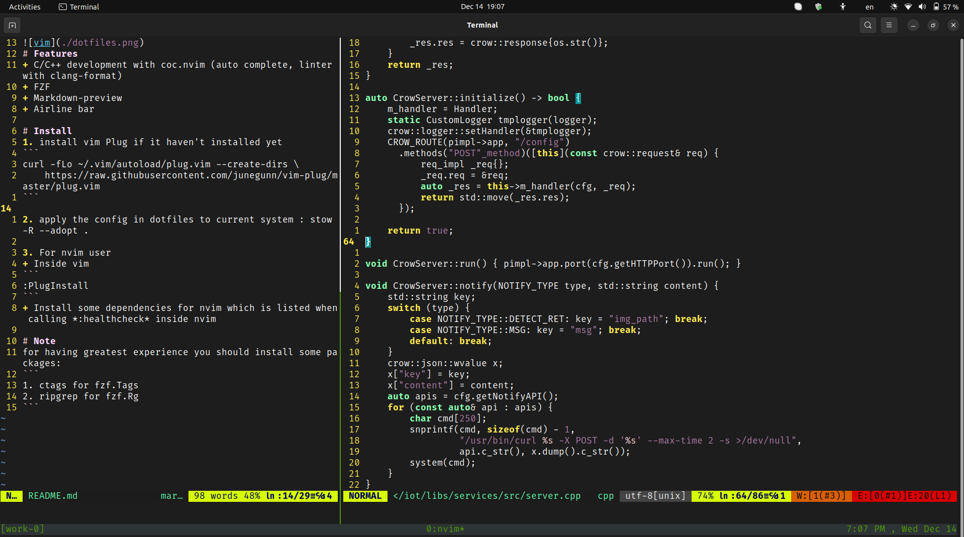Click the '# Install' heading
The image size is (964, 537).
(x=47, y=131)
